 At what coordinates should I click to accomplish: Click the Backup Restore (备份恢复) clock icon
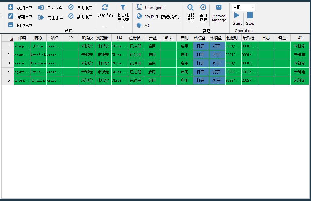pyautogui.click(x=203, y=7)
